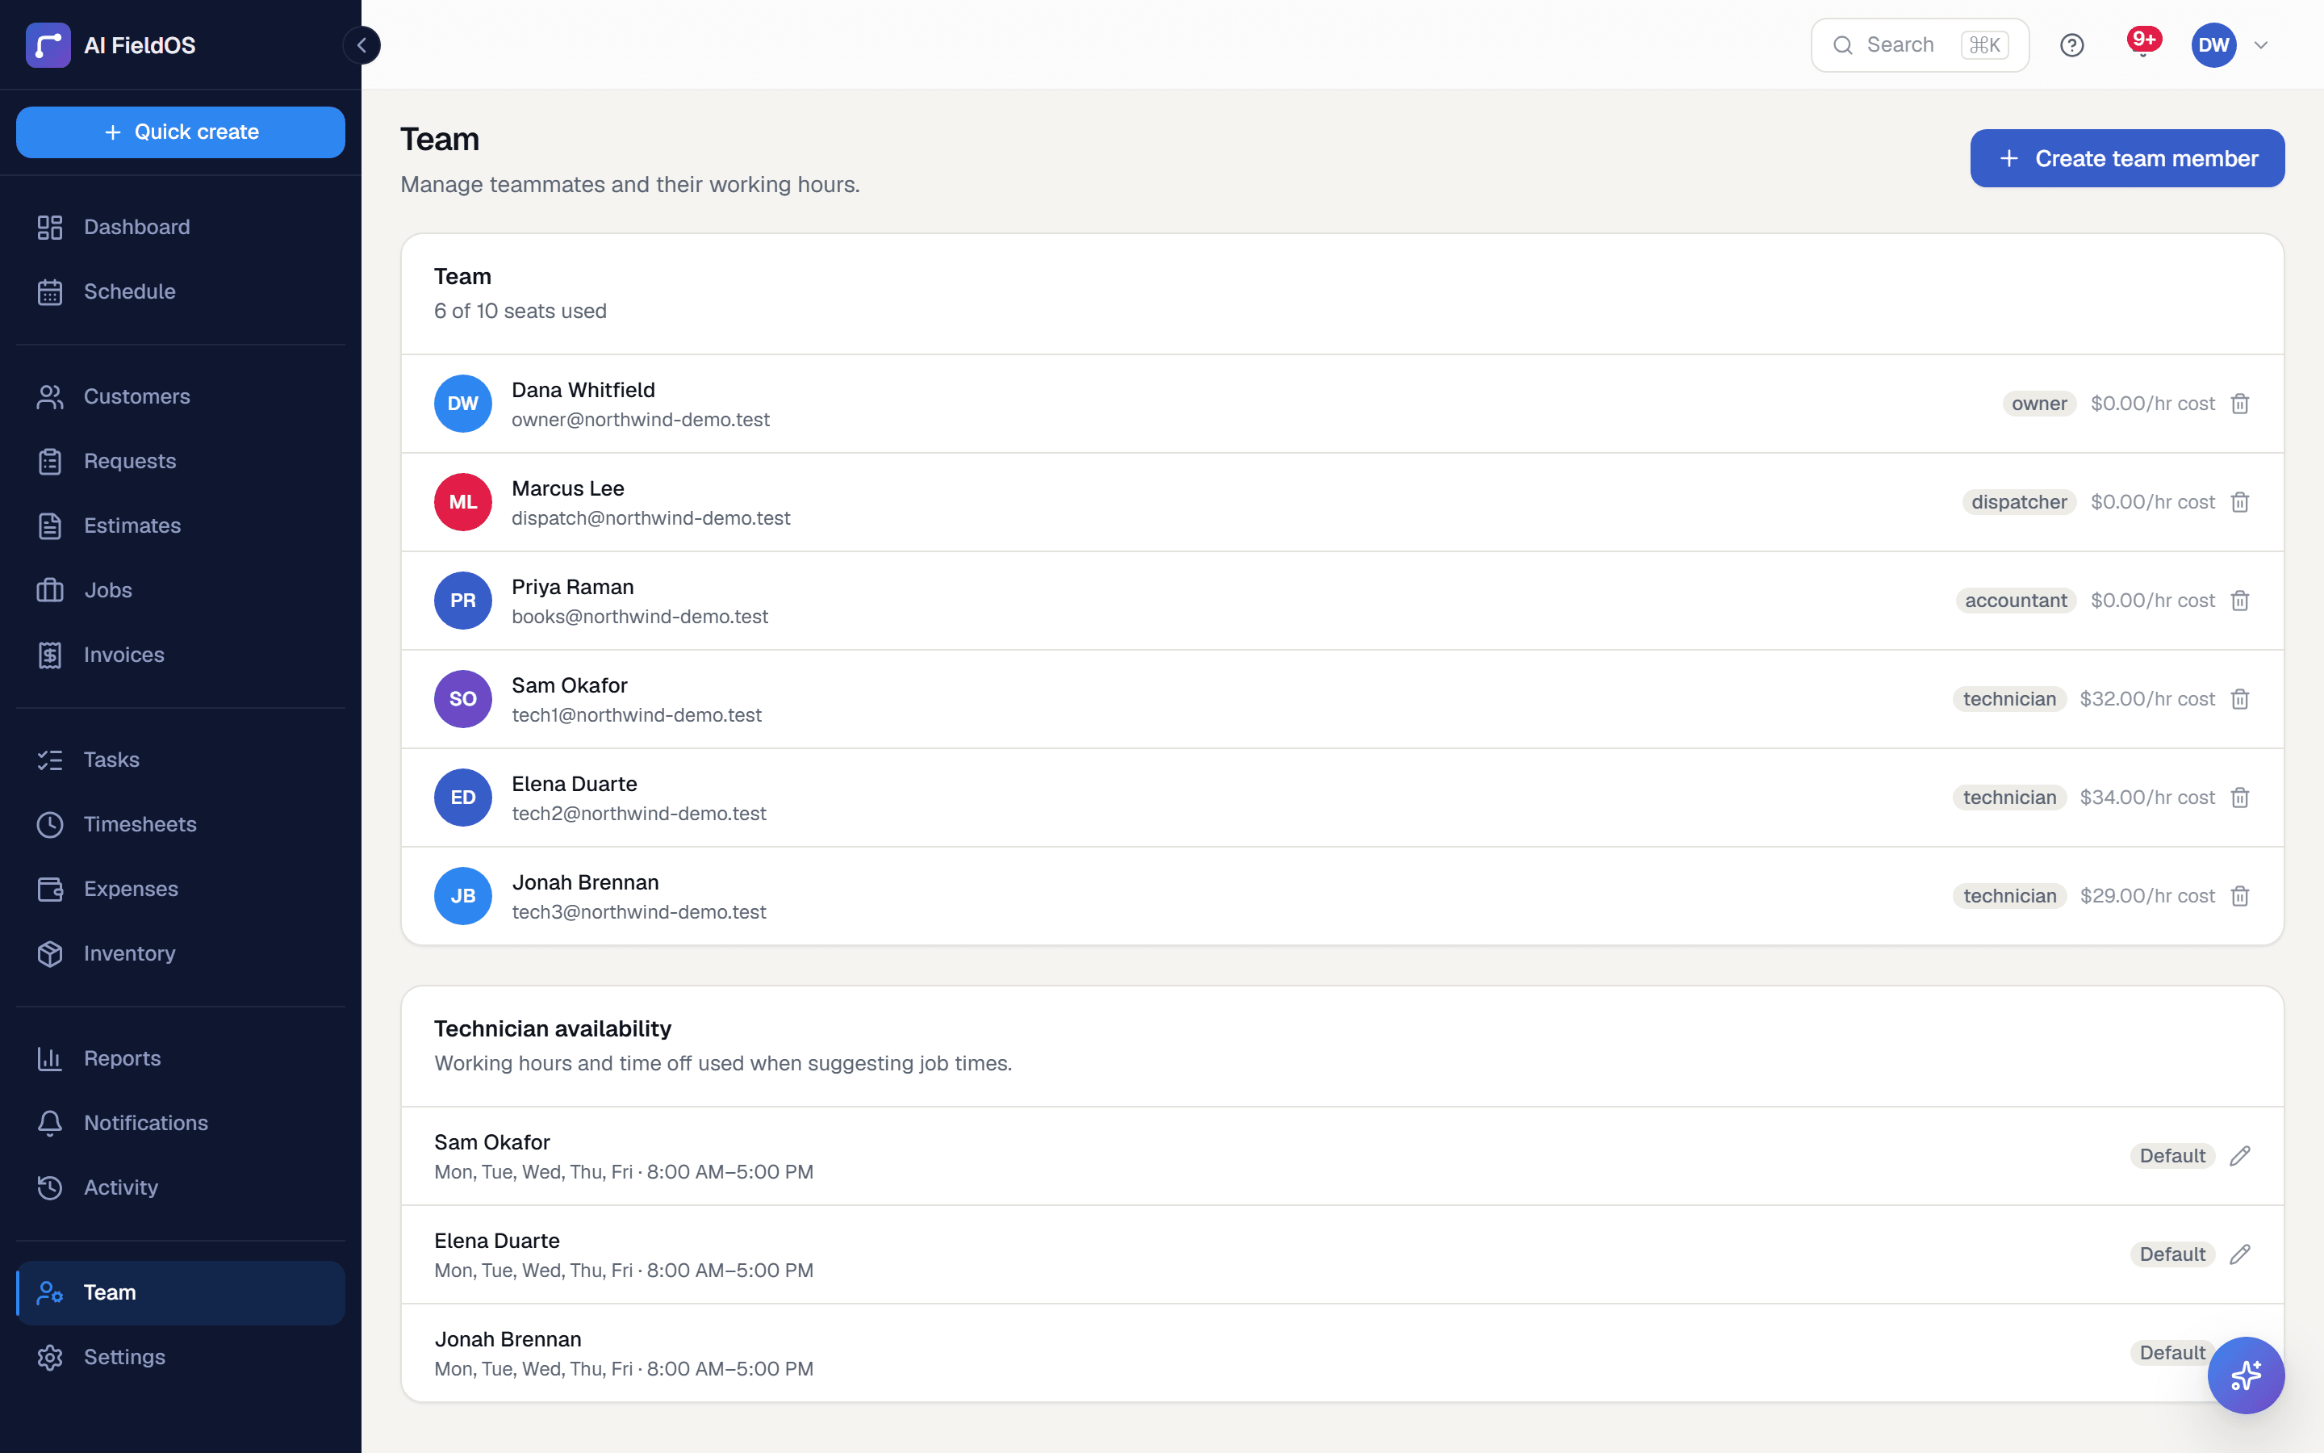Click email dispatch@northwind-demo.test
The image size is (2324, 1453).
point(651,518)
